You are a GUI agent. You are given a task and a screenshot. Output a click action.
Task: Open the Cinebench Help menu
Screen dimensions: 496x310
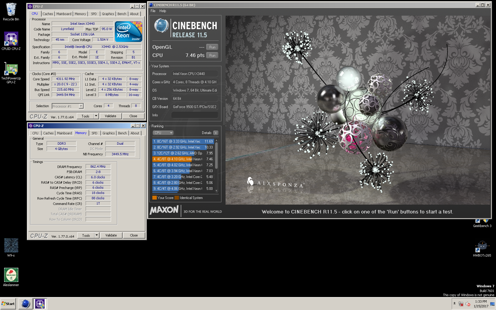(163, 11)
